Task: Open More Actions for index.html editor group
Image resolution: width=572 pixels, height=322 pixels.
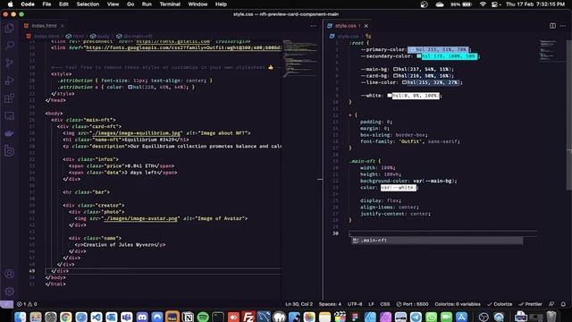Action: [x=314, y=26]
